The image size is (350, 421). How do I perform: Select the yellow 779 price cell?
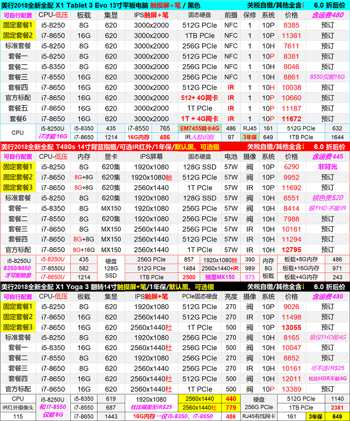[x=231, y=408]
